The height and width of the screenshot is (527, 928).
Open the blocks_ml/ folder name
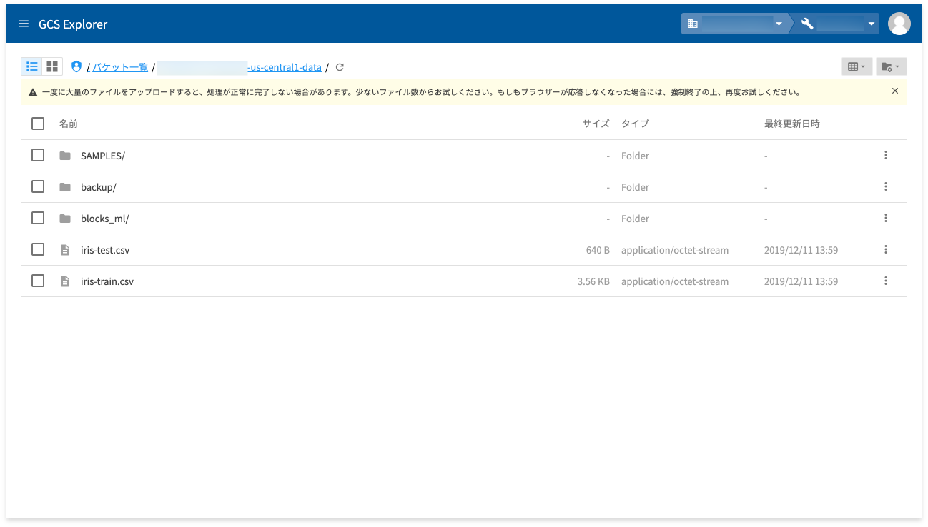105,219
